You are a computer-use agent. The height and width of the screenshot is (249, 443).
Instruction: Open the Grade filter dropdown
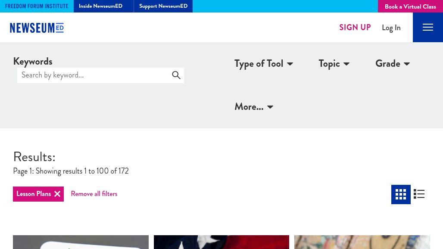pyautogui.click(x=392, y=64)
